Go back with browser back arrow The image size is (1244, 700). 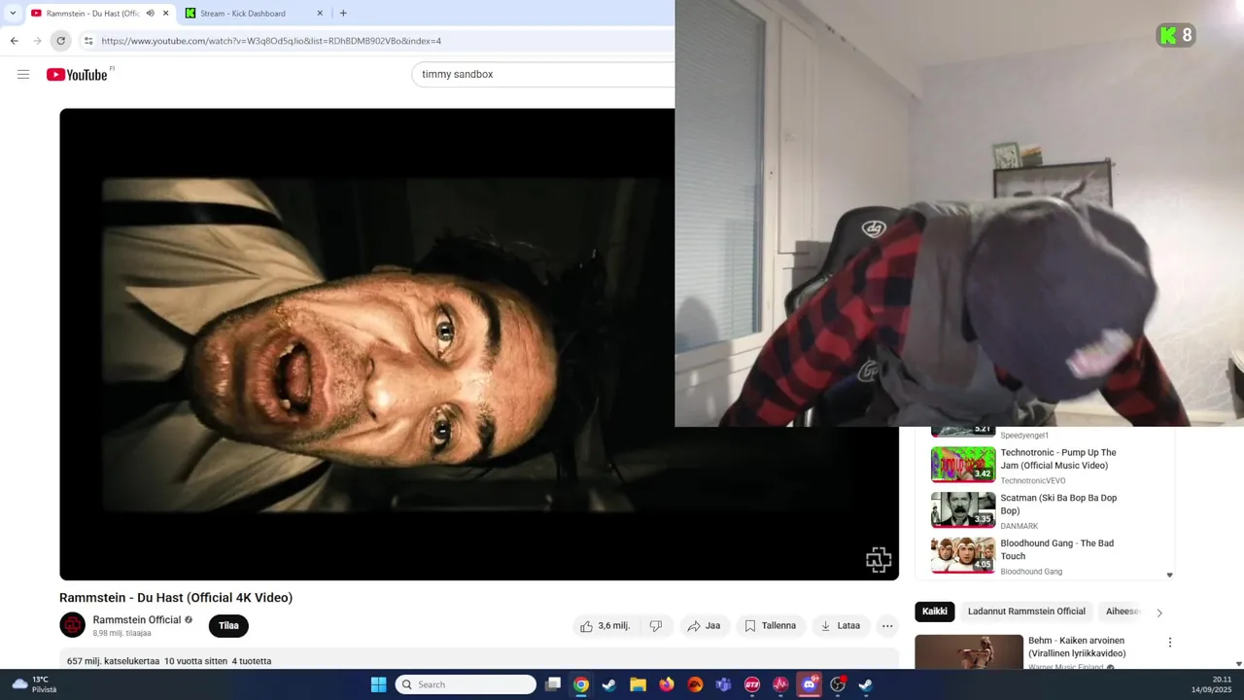14,41
